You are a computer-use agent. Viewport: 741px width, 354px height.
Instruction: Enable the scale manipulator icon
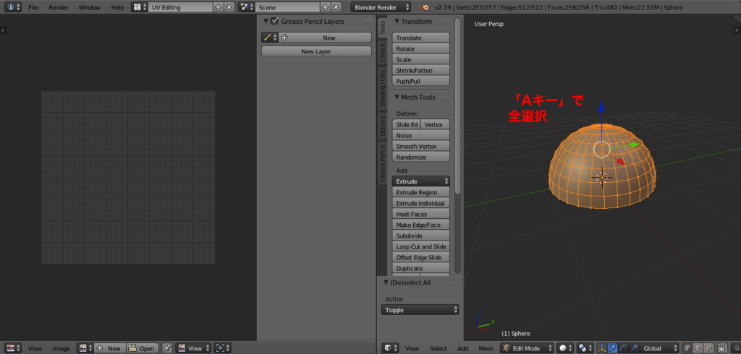point(634,348)
